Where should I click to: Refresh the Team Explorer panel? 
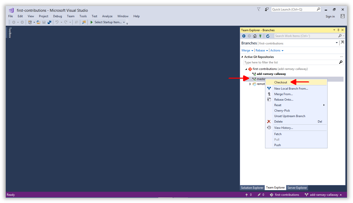[268, 36]
